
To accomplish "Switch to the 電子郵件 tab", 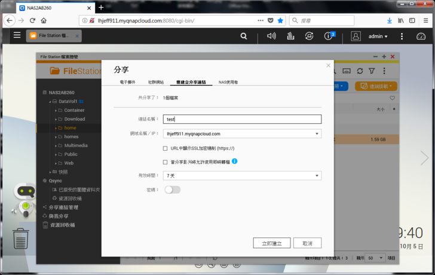I will [x=127, y=82].
